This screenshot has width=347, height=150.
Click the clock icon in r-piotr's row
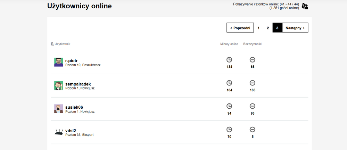click(229, 60)
